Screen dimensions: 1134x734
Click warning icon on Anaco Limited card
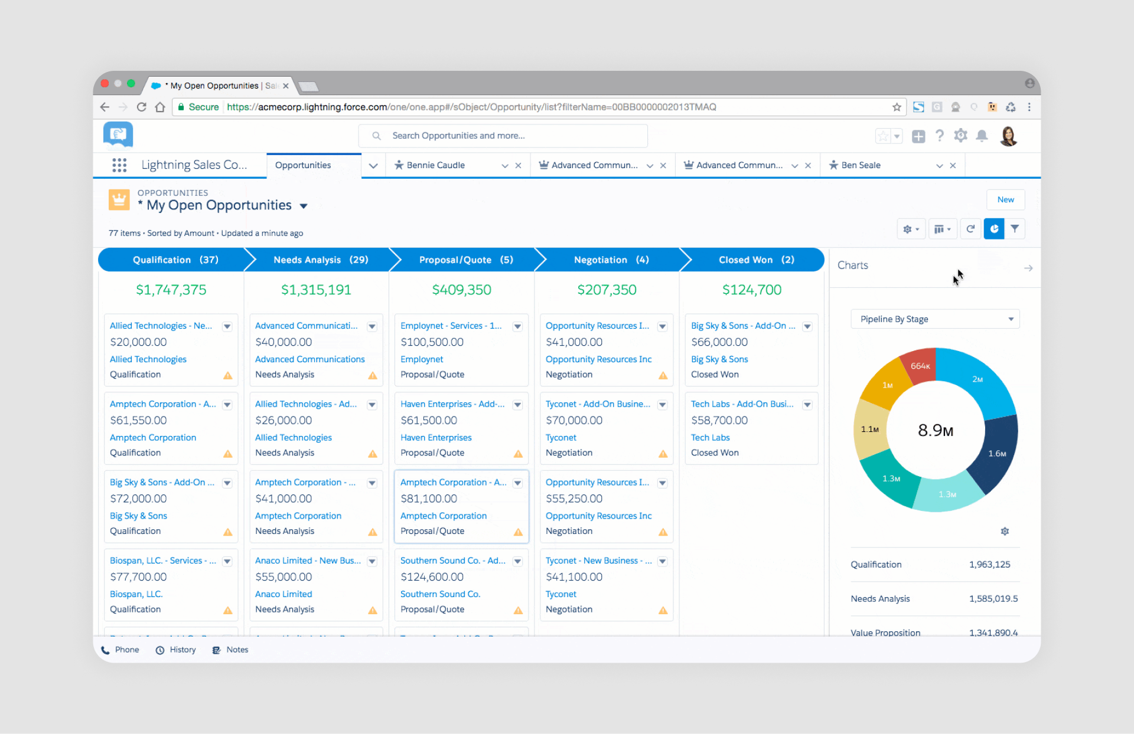tap(373, 610)
